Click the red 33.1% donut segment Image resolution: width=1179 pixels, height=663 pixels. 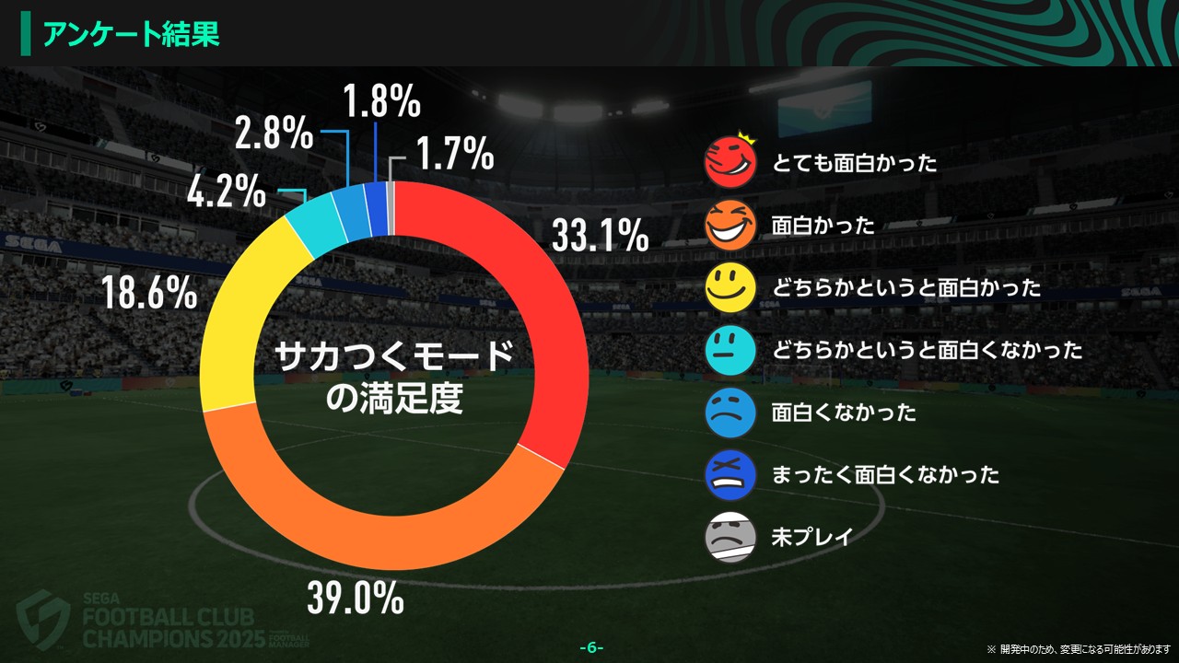[x=516, y=304]
